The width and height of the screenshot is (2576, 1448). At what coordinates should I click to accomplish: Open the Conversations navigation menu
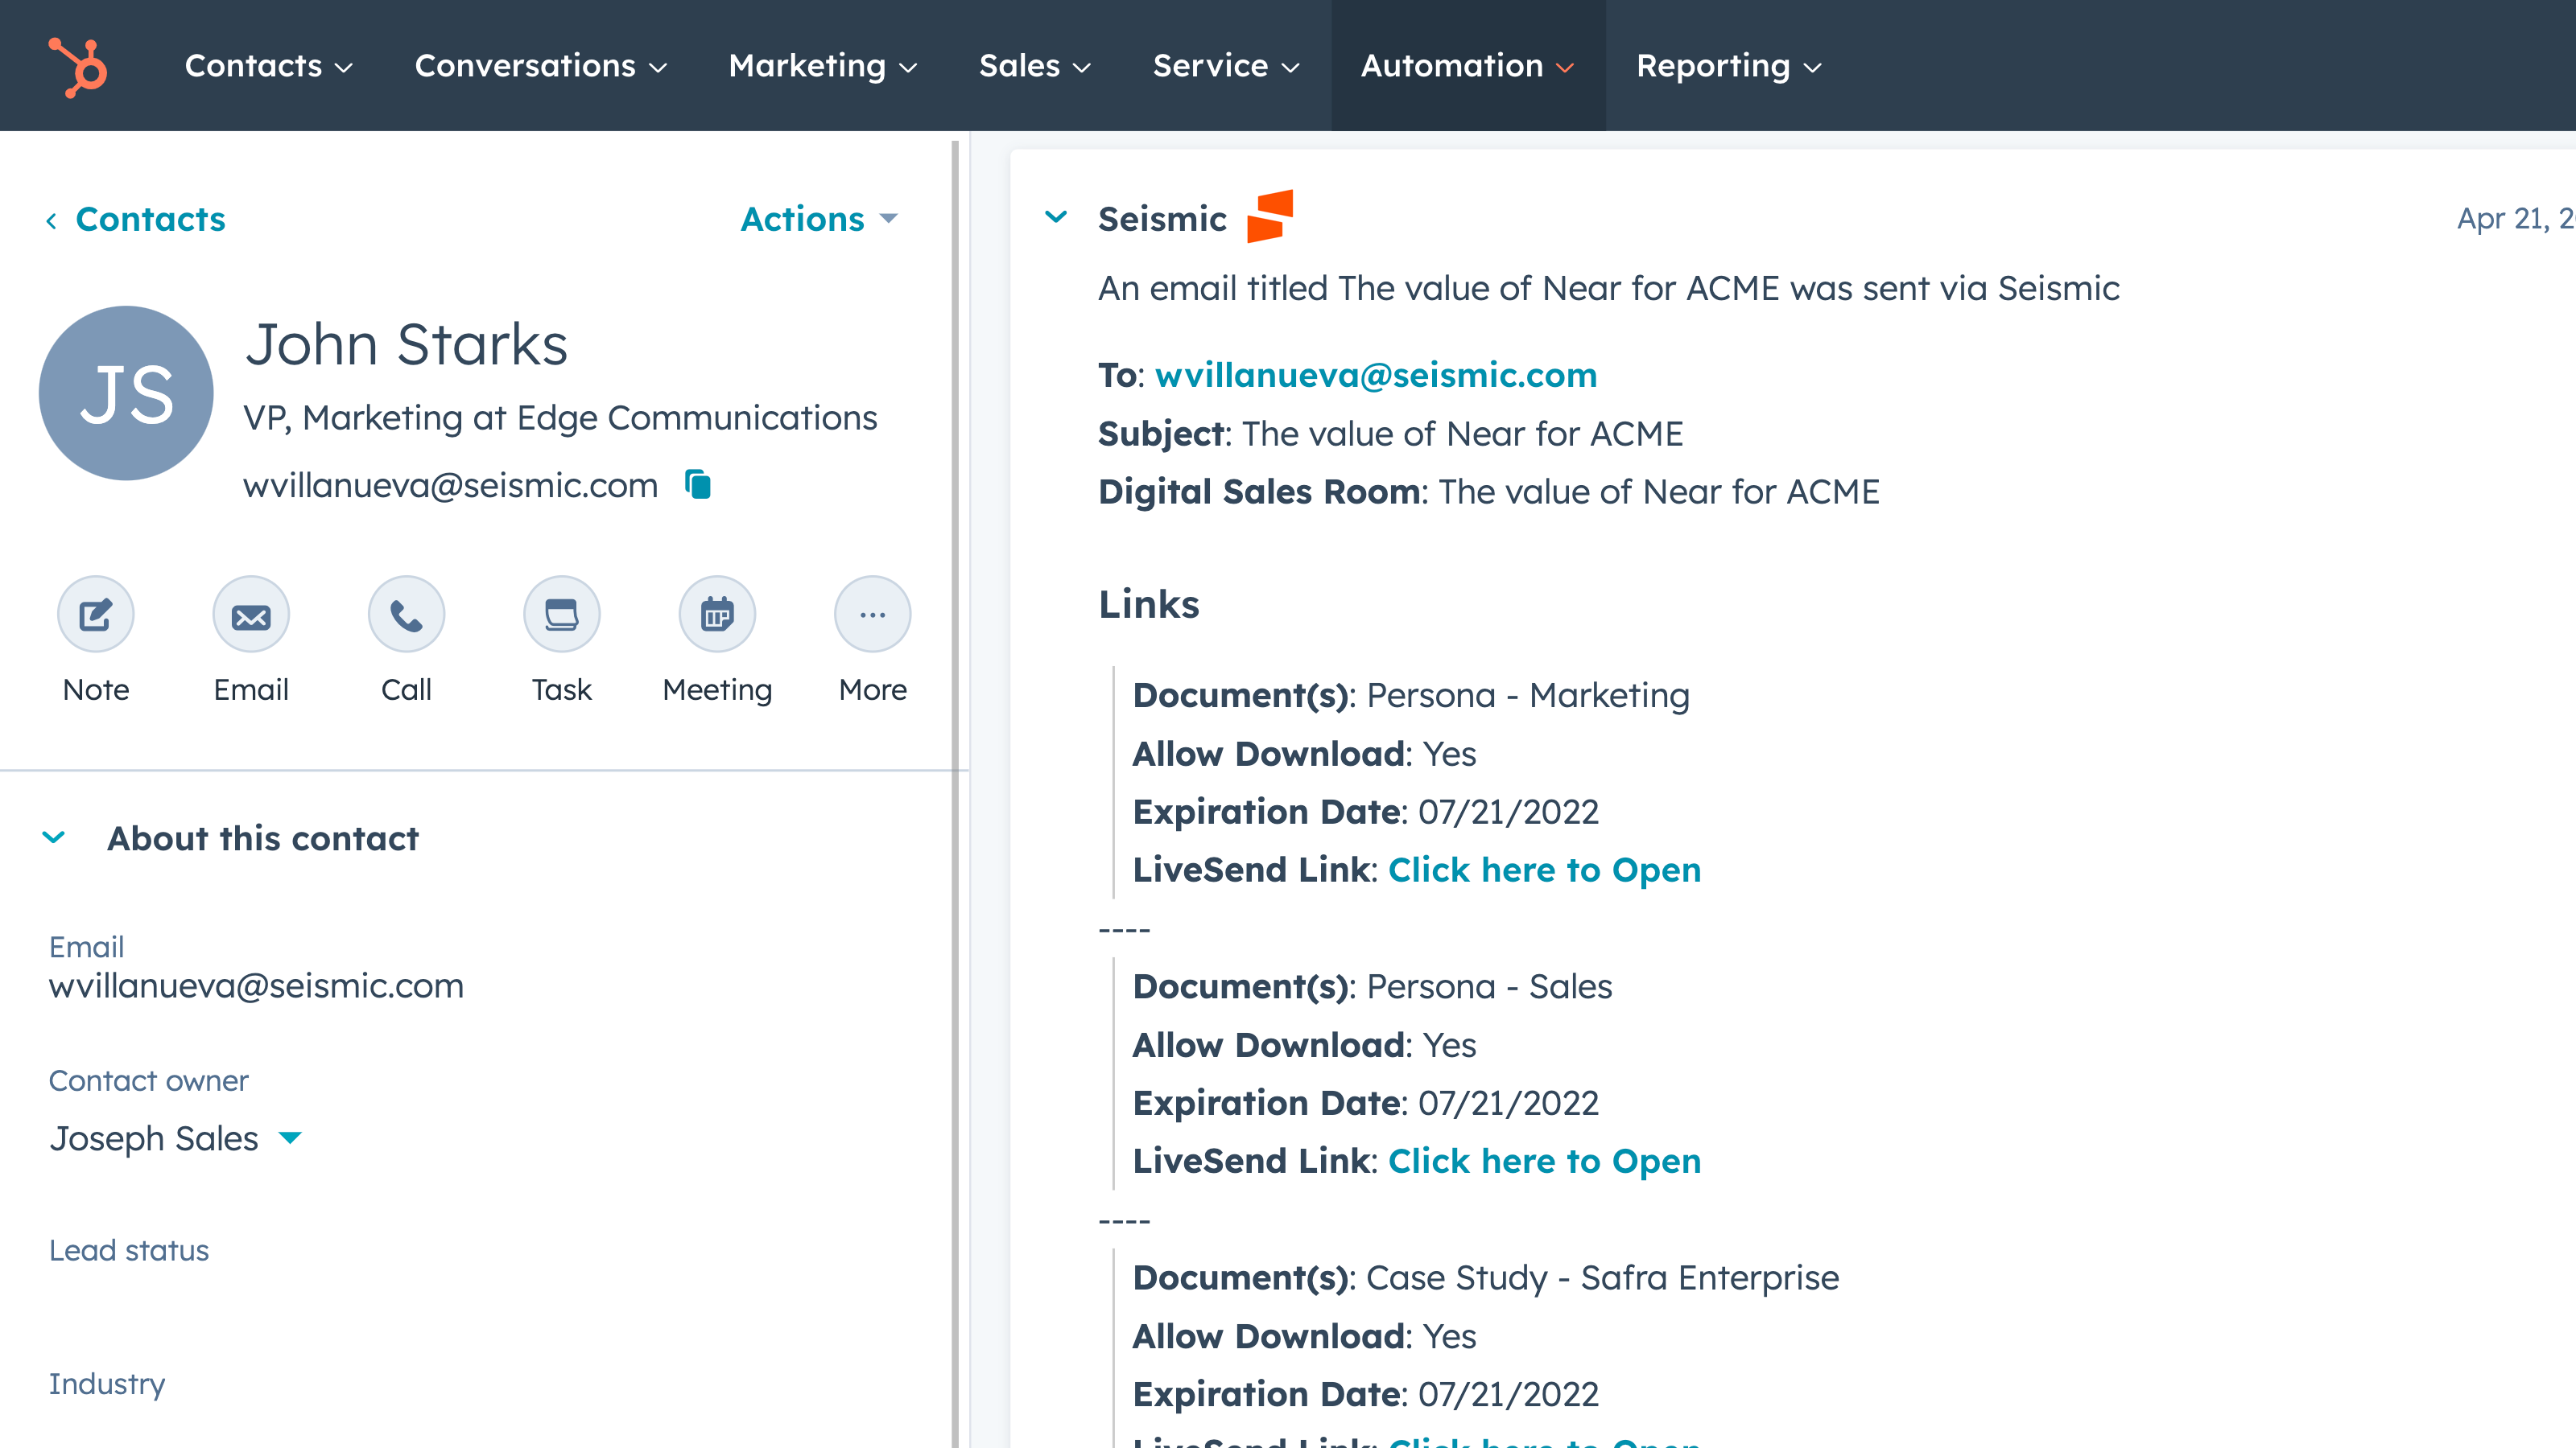540,66
